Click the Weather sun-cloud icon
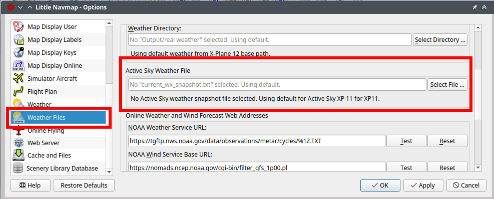Viewport: 494px width, 199px height. coord(19,104)
